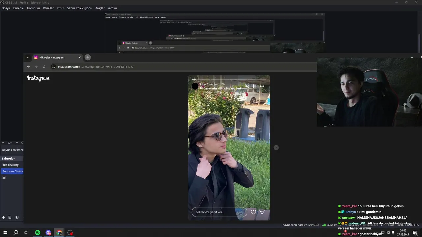Image resolution: width=422 pixels, height=237 pixels.
Task: Open the scene filters icon
Action: tap(17, 217)
